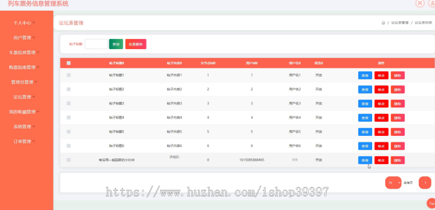Focus the 帖子标题 search input field
The width and height of the screenshot is (435, 210).
(96, 44)
